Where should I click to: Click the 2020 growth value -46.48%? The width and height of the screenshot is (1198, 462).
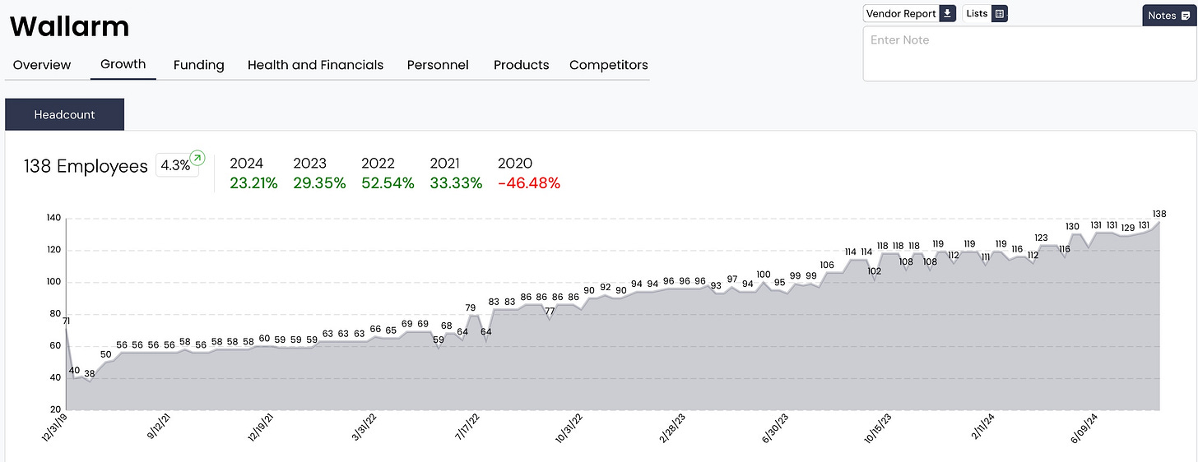click(x=529, y=183)
